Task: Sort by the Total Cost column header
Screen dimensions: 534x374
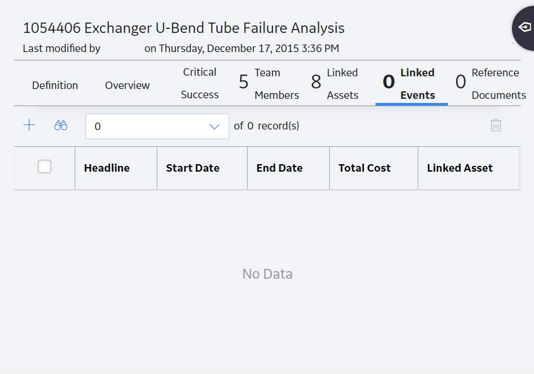Action: [364, 168]
